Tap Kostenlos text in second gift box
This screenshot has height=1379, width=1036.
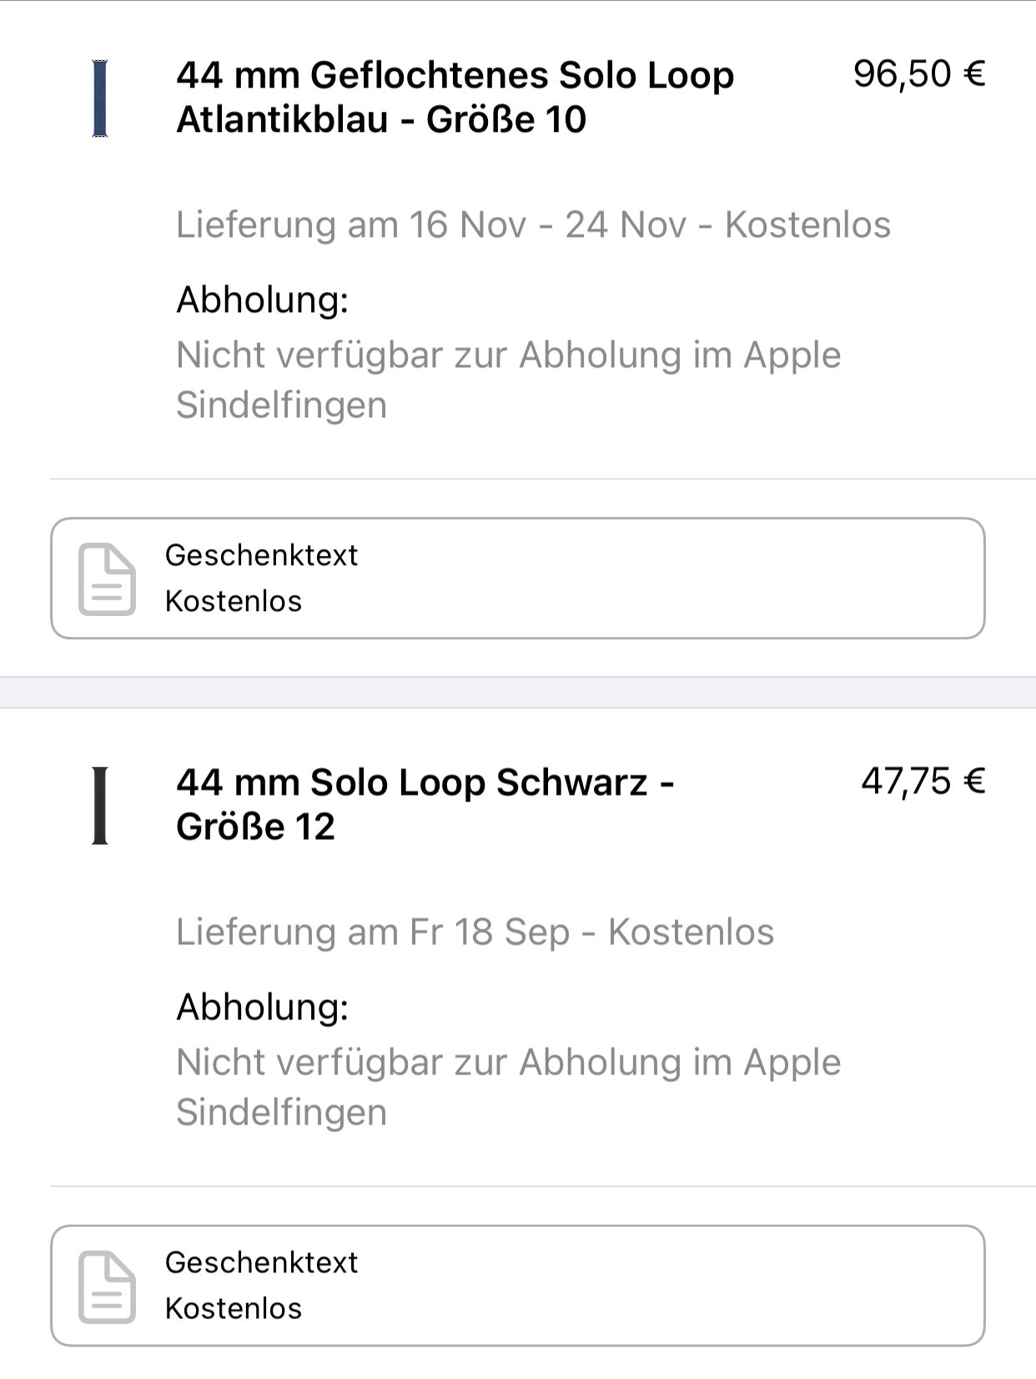point(234,1308)
